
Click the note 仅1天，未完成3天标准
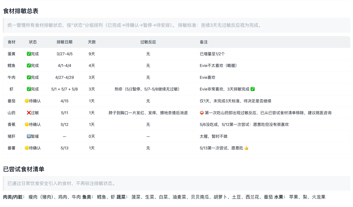(x=235, y=101)
